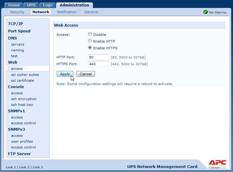Switch to the UPS tab
Viewport: 233px width, 172px height.
(31, 5)
